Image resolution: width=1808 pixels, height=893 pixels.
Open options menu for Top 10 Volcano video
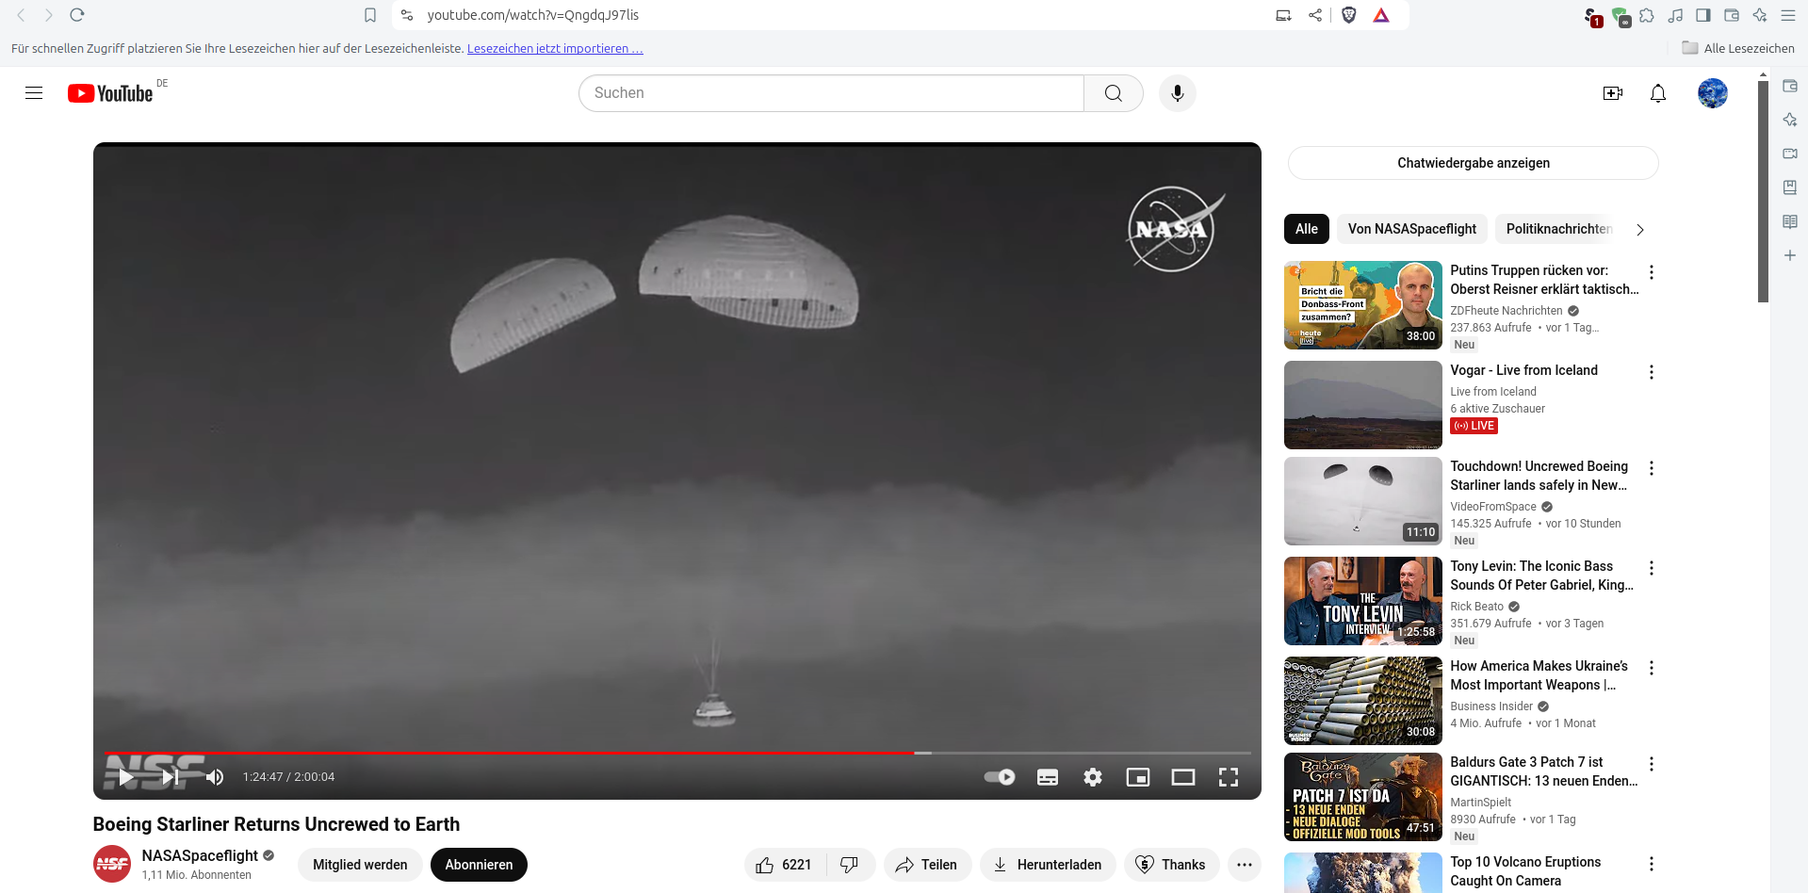pos(1651,864)
